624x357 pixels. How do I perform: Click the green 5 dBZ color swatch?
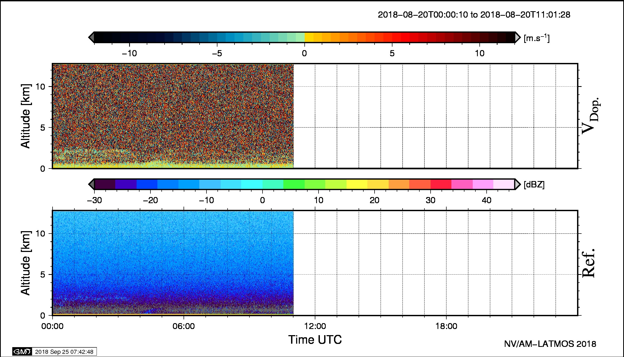click(x=293, y=184)
